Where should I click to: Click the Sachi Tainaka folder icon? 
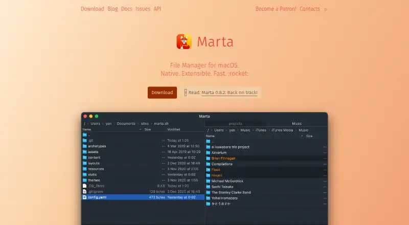tap(208, 187)
